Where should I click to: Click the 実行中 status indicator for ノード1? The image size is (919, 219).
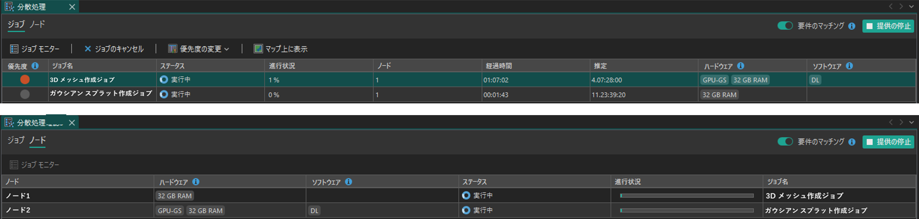(466, 196)
